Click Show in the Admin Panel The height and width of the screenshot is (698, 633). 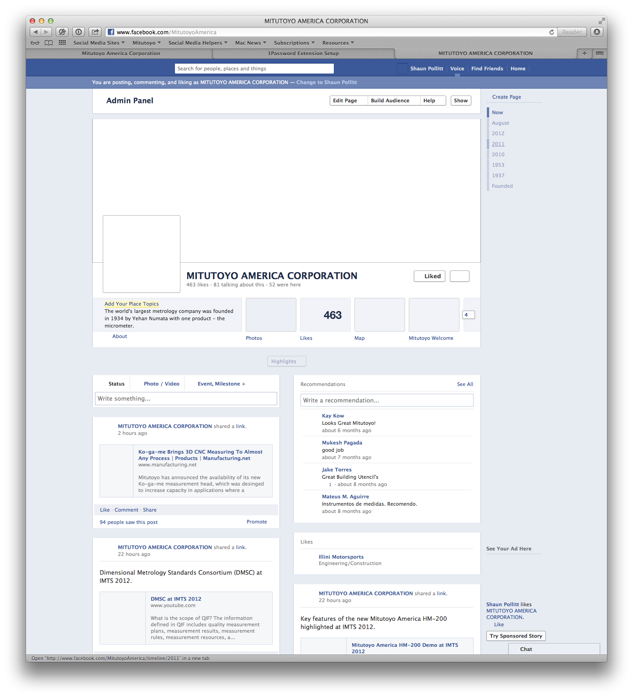pyautogui.click(x=461, y=100)
